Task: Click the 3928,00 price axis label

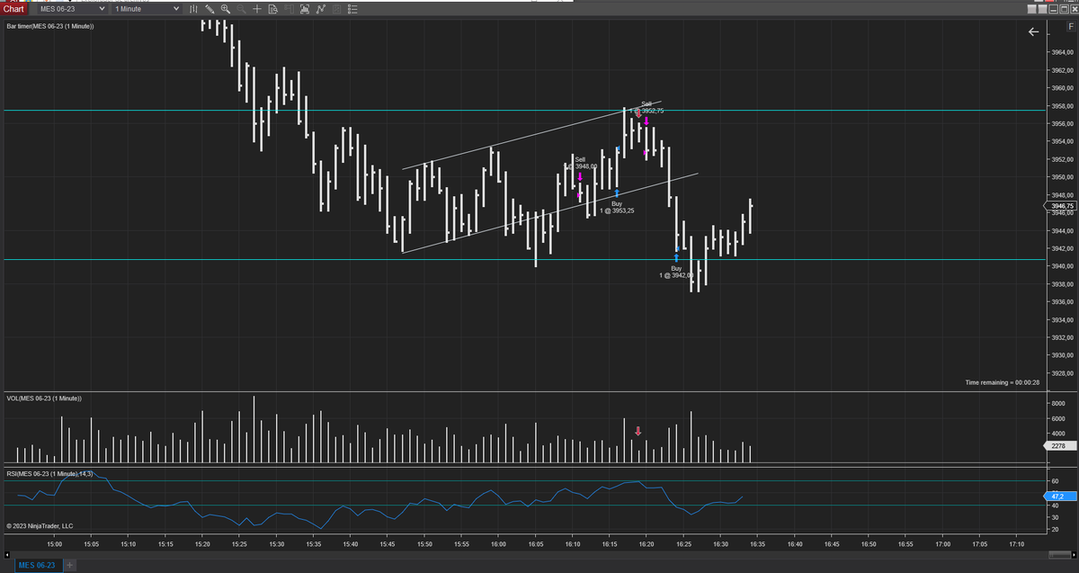Action: click(x=1064, y=373)
